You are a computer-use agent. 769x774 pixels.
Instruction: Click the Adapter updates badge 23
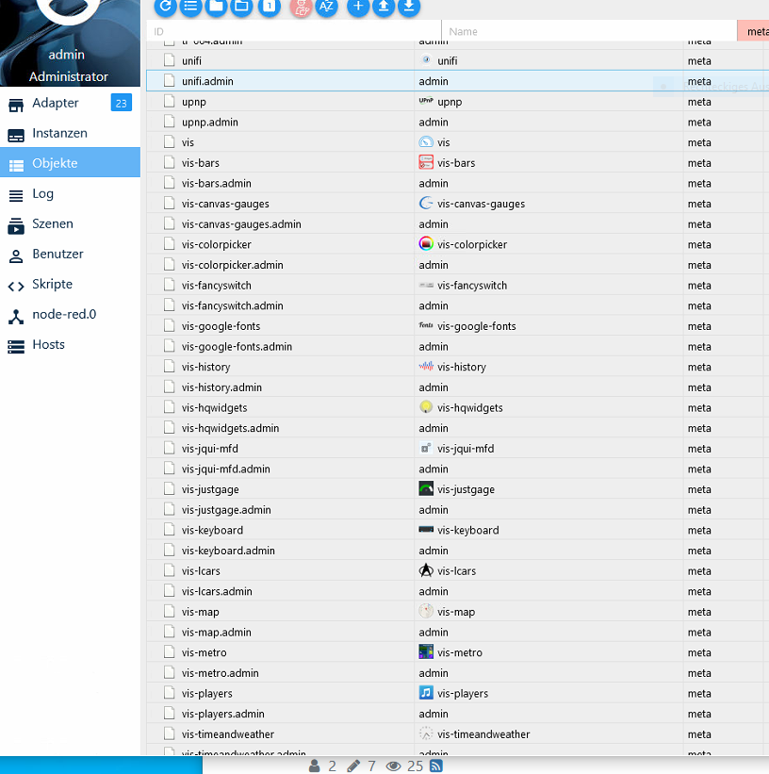tap(121, 103)
